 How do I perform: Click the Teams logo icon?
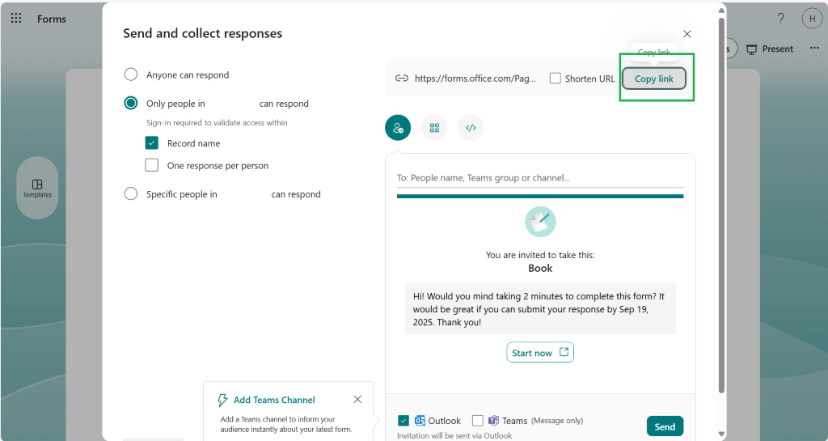(494, 421)
